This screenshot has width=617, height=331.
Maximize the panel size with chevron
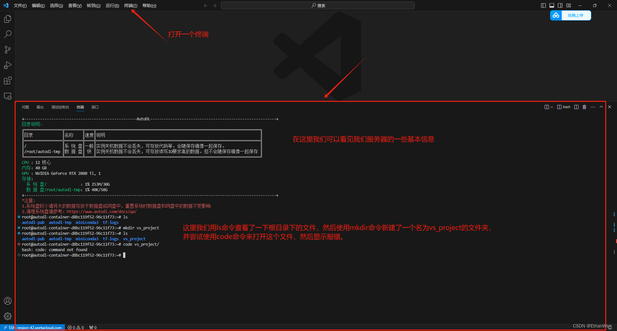coord(601,107)
